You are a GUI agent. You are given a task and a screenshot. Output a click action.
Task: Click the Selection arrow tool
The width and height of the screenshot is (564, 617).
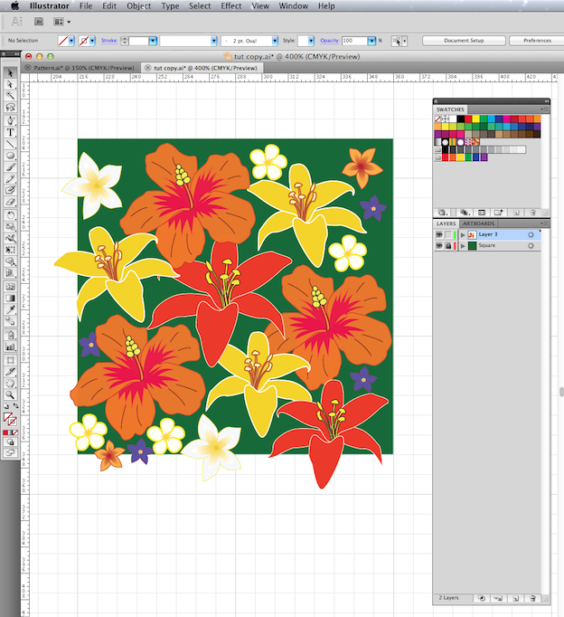(x=10, y=72)
